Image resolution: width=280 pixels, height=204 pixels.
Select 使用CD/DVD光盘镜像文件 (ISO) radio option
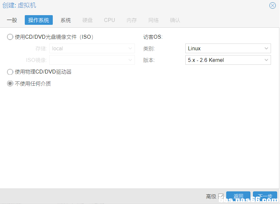pyautogui.click(x=10, y=37)
